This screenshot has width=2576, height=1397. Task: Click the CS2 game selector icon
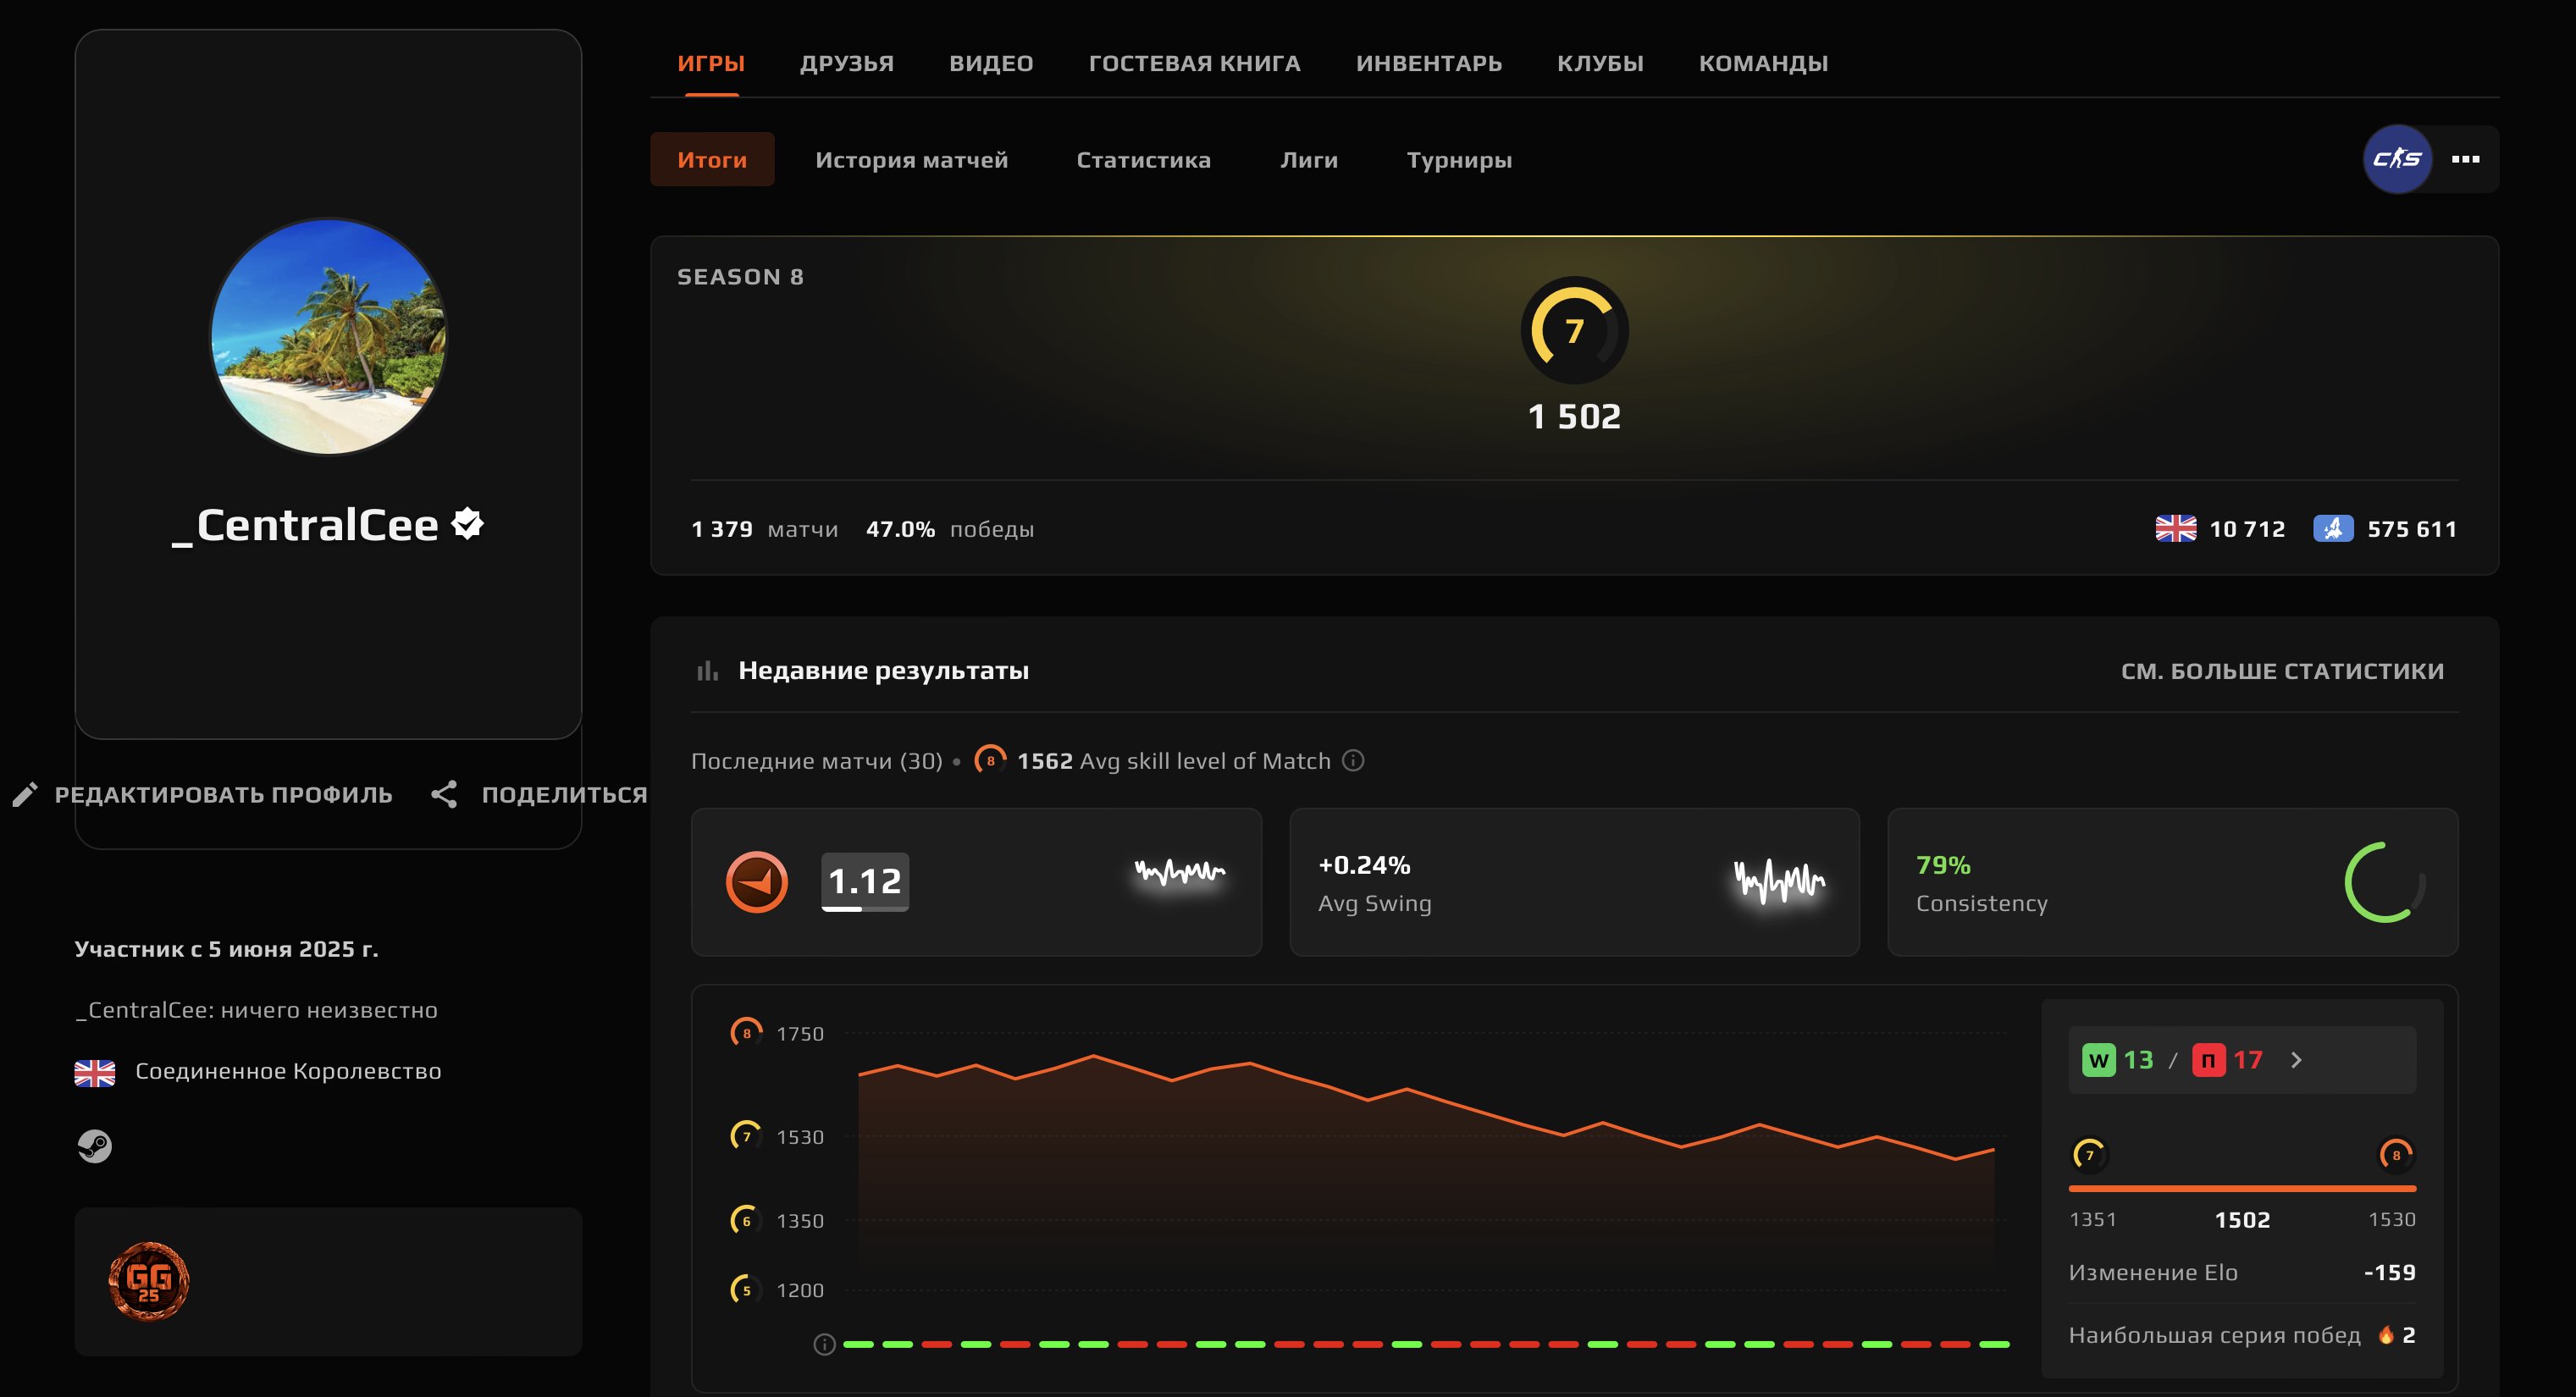[x=2397, y=159]
